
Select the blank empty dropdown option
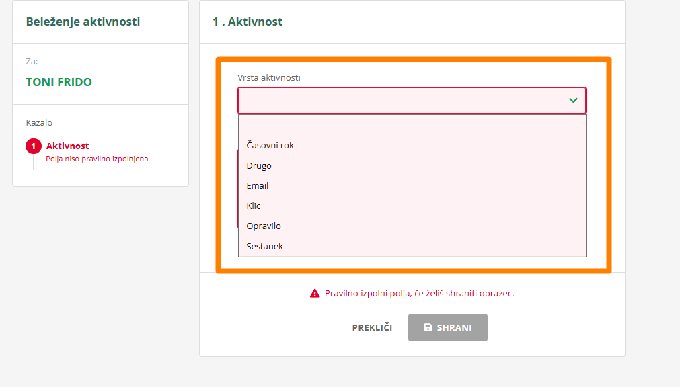point(412,126)
